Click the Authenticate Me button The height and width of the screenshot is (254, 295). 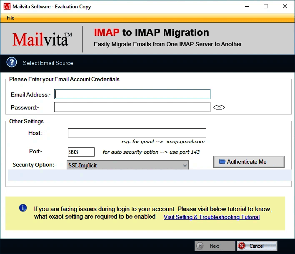249,162
